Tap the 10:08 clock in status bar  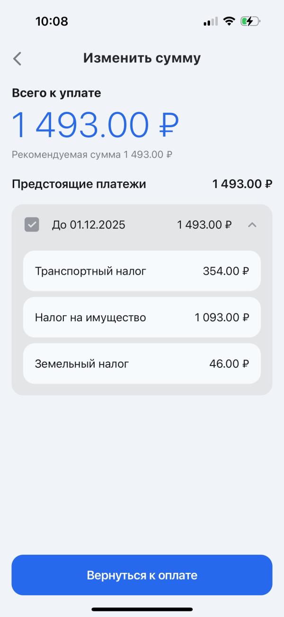(52, 21)
